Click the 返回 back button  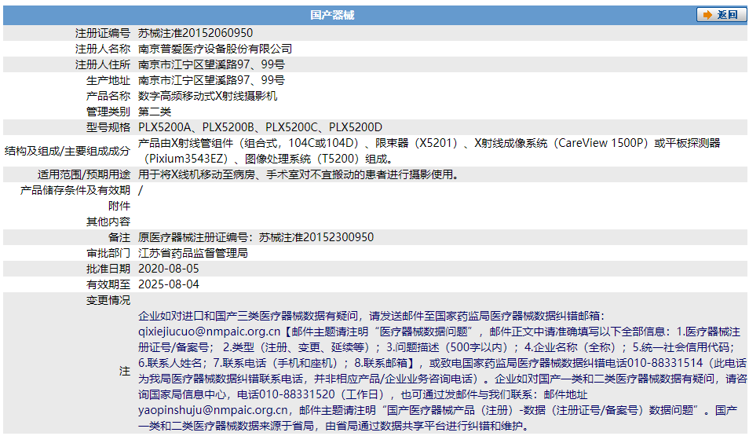point(721,15)
